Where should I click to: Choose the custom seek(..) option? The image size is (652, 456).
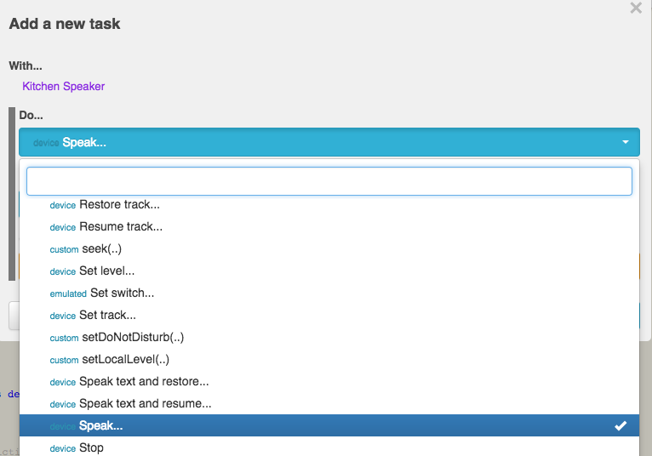click(329, 248)
